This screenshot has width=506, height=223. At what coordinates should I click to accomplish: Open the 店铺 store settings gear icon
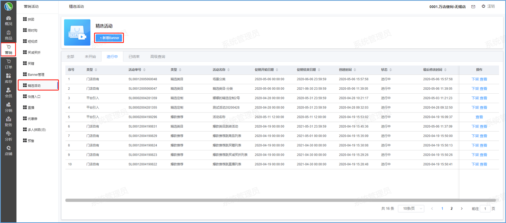pyautogui.click(x=8, y=150)
